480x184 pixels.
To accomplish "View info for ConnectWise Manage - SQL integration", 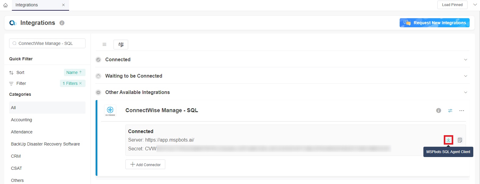I will coord(438,110).
